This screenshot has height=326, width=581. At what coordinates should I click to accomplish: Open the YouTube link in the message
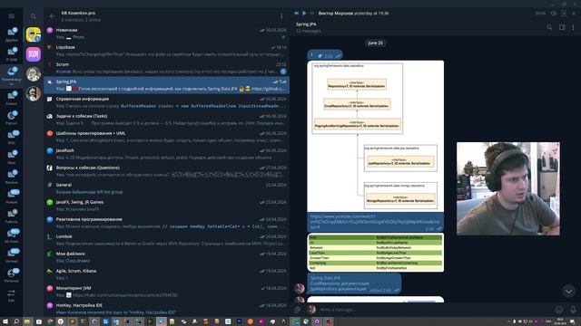pos(375,221)
